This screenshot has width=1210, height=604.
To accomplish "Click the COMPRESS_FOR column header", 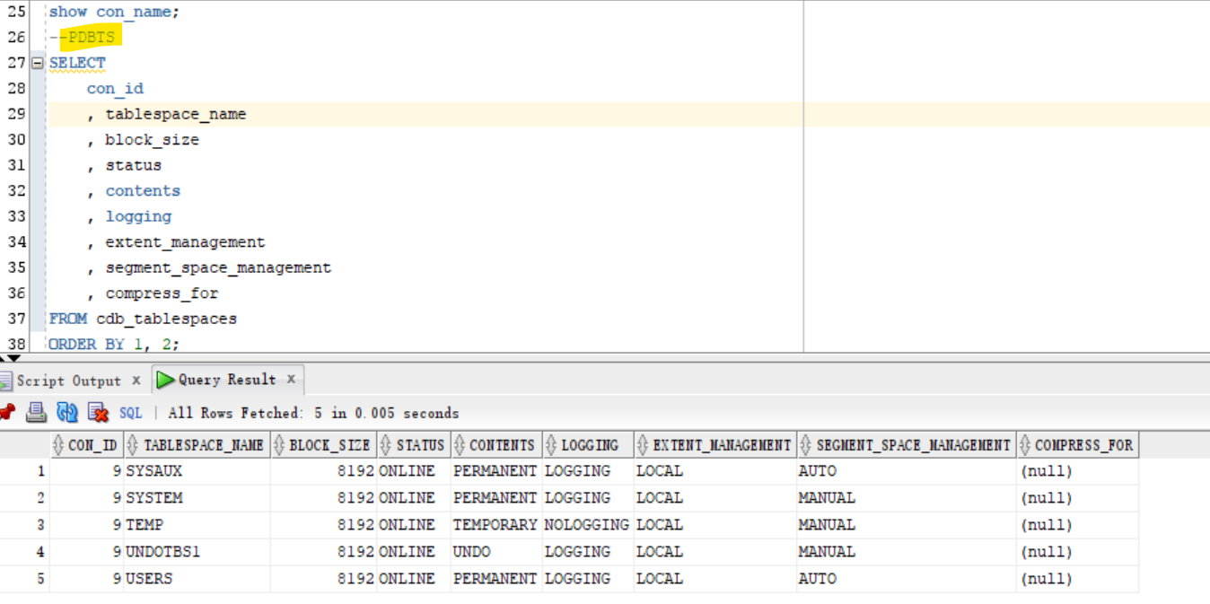I will click(1077, 445).
